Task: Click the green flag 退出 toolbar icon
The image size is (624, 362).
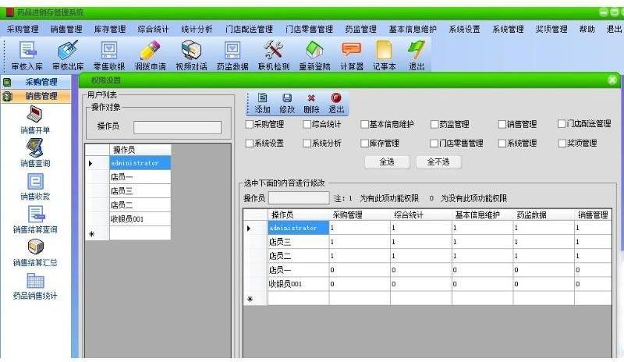Action: [417, 55]
